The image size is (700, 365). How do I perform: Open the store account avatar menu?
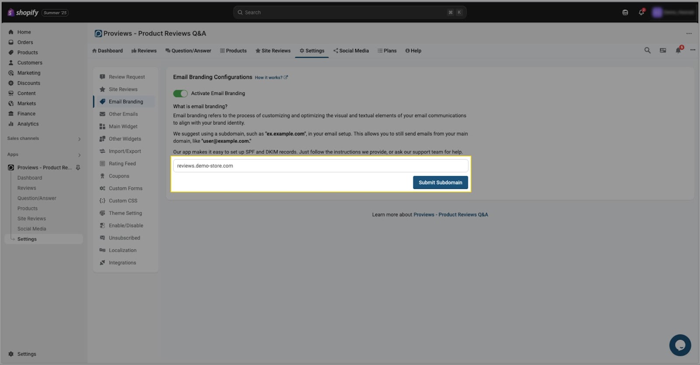tap(673, 12)
